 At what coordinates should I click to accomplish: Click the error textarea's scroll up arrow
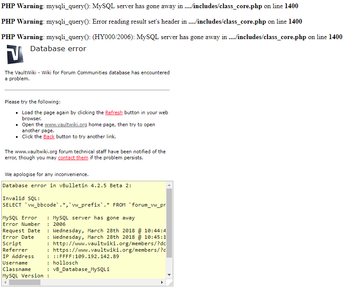pos(169,185)
